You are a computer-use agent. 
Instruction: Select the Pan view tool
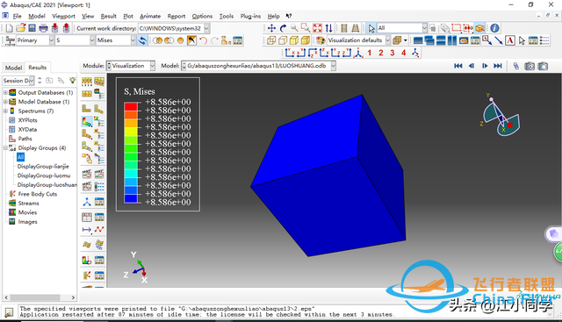click(271, 28)
